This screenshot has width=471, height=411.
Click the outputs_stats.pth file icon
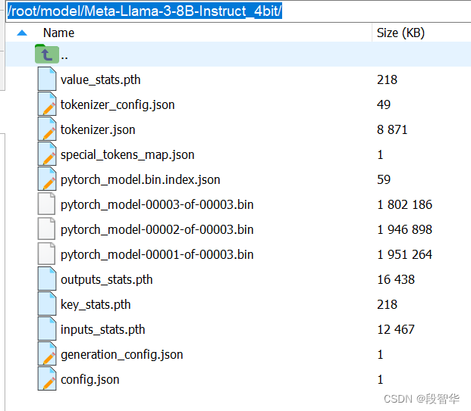click(x=47, y=279)
